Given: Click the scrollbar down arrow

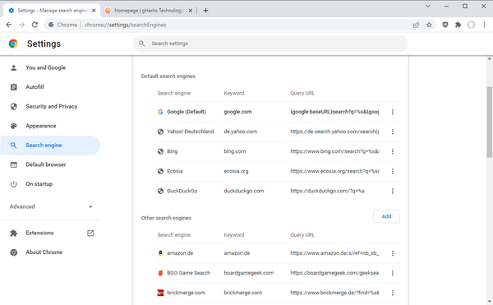Looking at the screenshot, I should tap(490, 302).
